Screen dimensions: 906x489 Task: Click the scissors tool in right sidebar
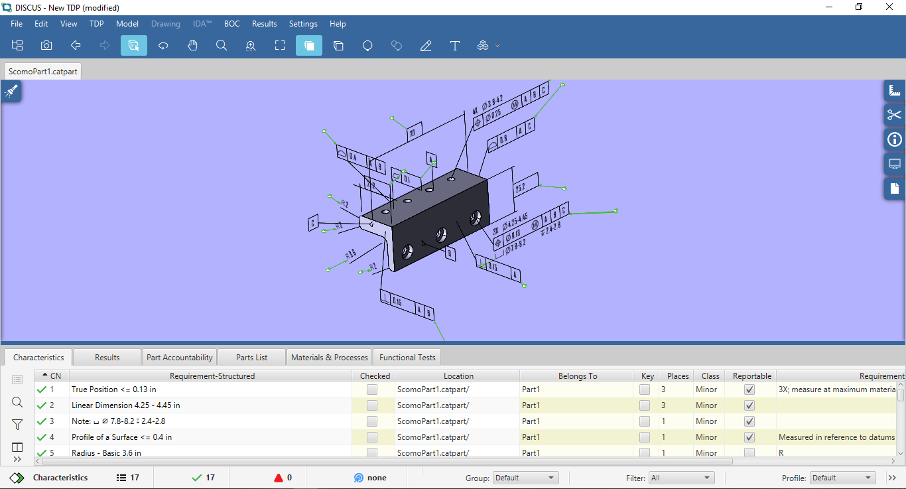pos(894,115)
